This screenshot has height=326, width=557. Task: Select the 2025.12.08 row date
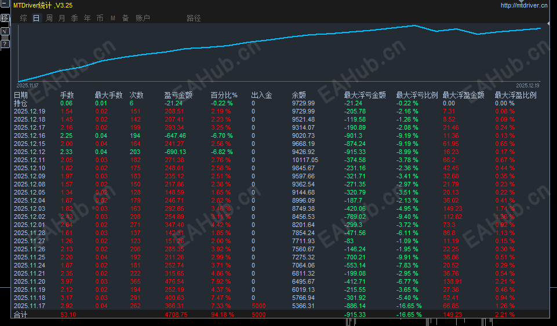tap(30, 184)
